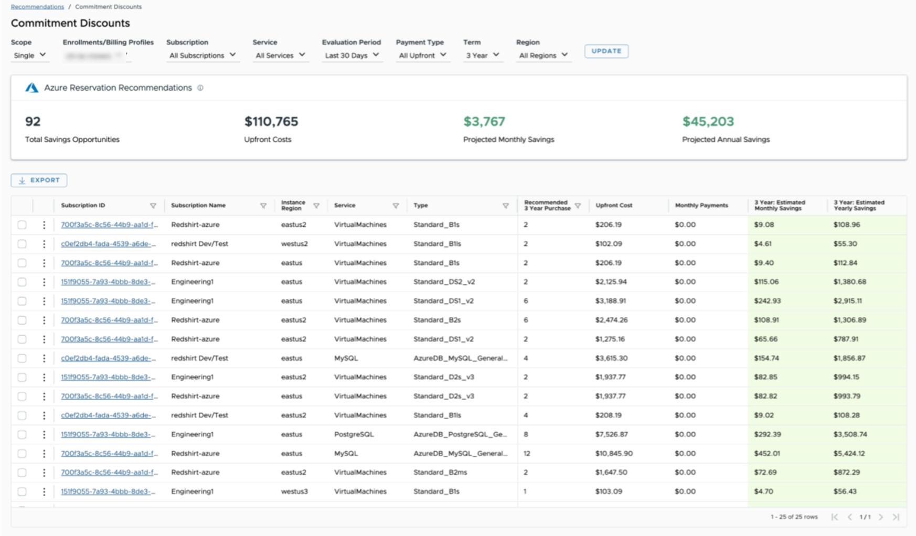
Task: Open row actions for westus3 Standard_B1s row
Action: coord(44,491)
